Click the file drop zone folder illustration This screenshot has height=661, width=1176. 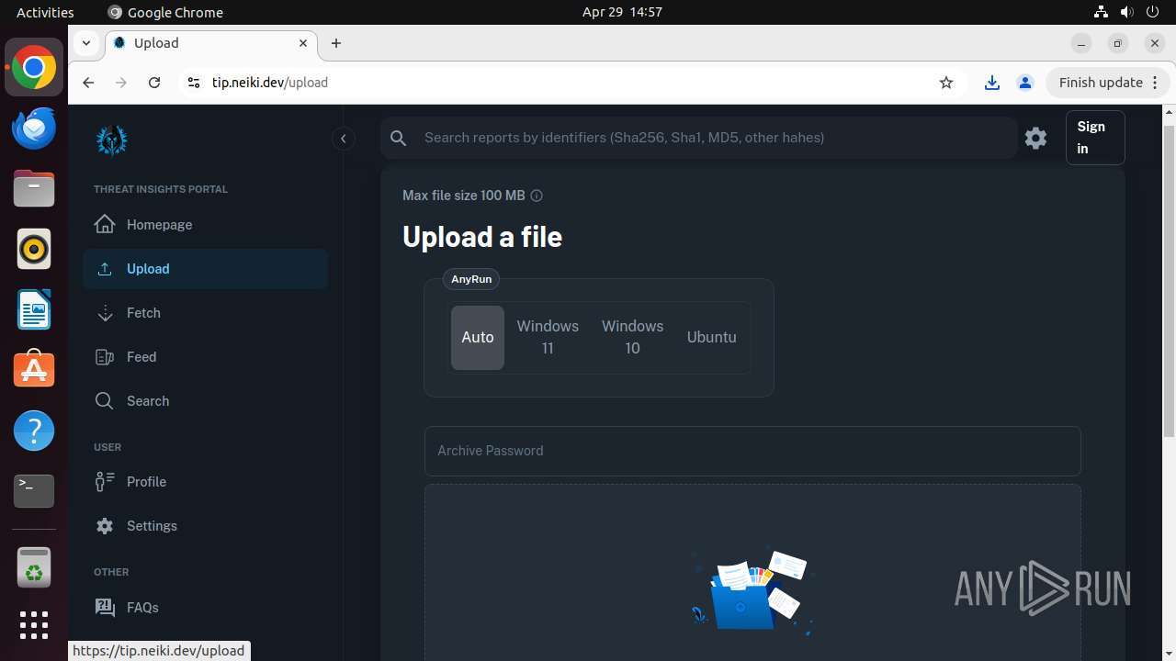click(x=752, y=590)
